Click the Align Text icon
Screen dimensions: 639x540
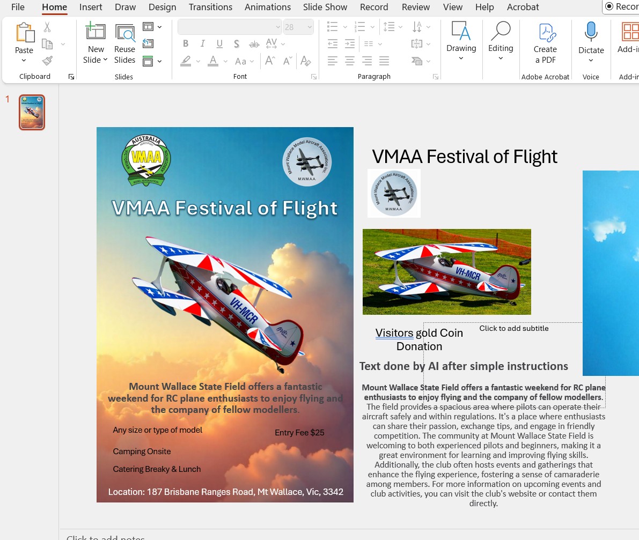tap(417, 43)
